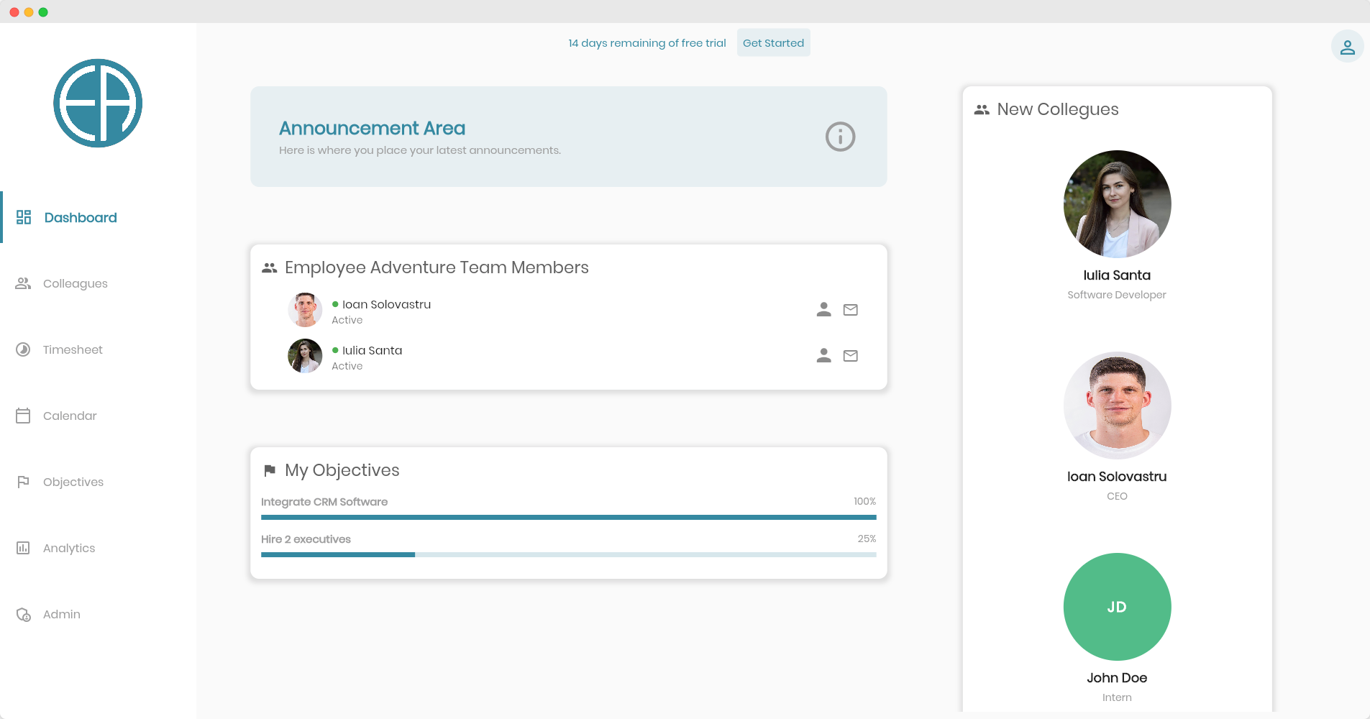The height and width of the screenshot is (719, 1370).
Task: Click the Admin shield icon
Action: coord(24,615)
